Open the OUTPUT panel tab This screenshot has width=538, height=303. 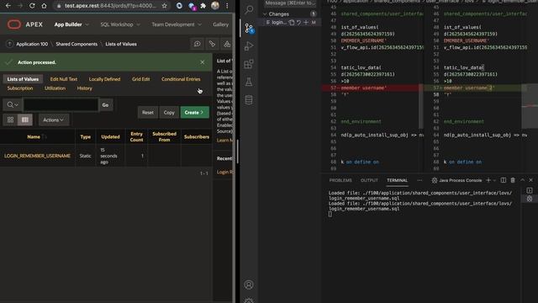click(369, 180)
